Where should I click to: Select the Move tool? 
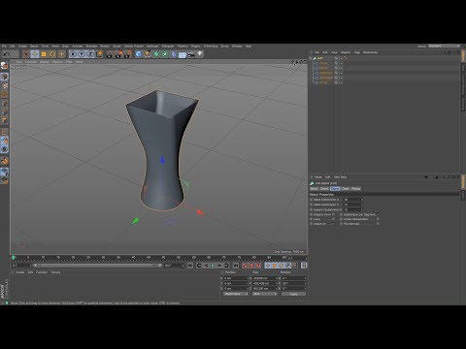[35, 54]
